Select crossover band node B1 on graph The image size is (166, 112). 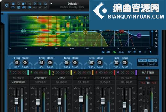pyautogui.click(x=24, y=31)
